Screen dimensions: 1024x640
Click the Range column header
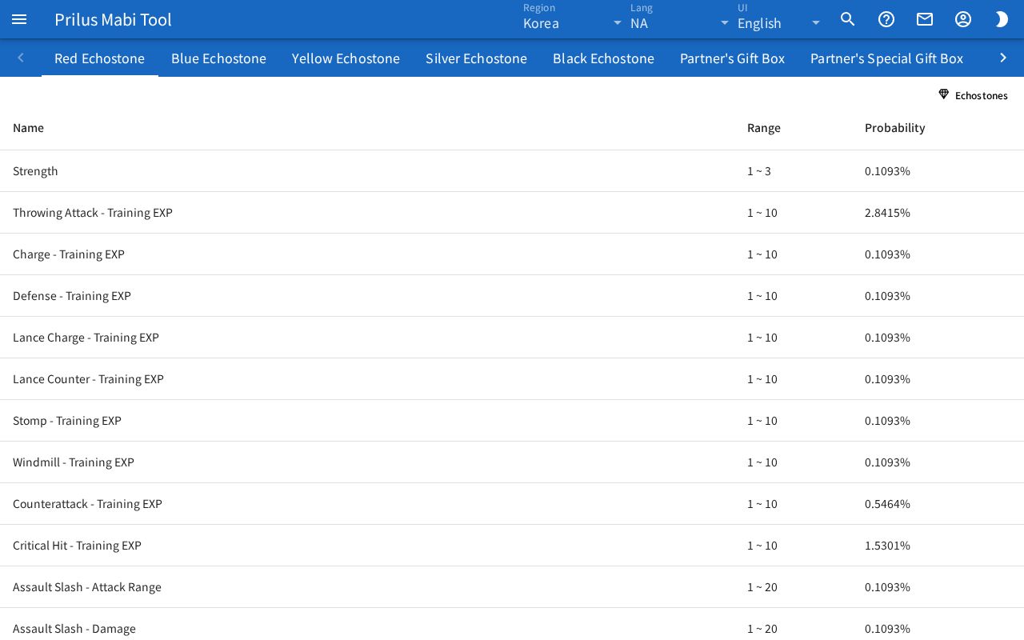(x=764, y=128)
